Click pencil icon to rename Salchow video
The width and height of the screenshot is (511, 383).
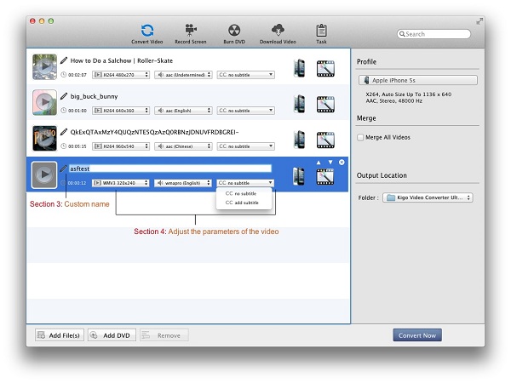point(64,60)
